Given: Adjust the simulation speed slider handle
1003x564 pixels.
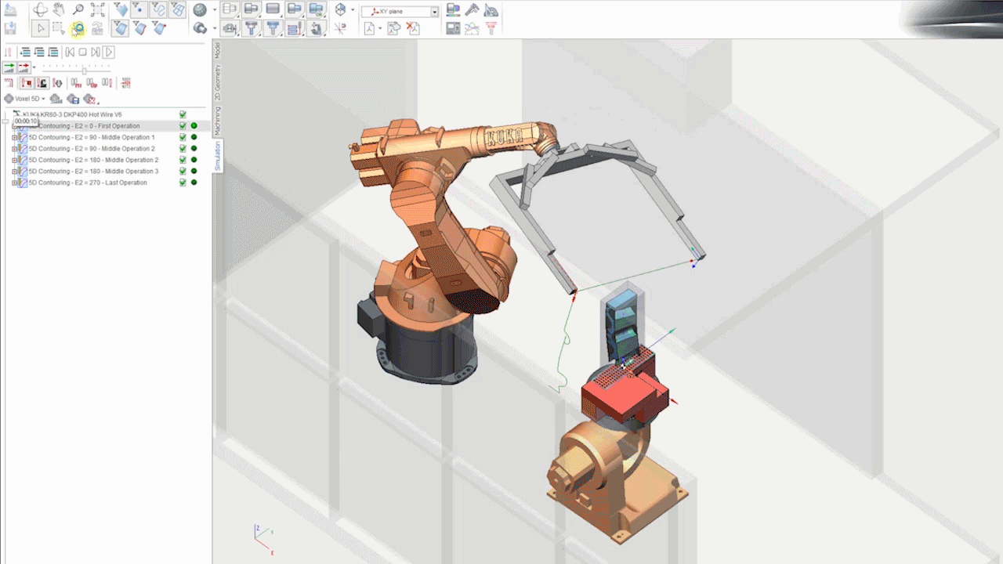Looking at the screenshot, I should 85,70.
